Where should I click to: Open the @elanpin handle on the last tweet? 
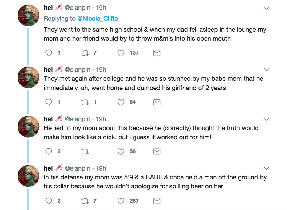coord(77,168)
